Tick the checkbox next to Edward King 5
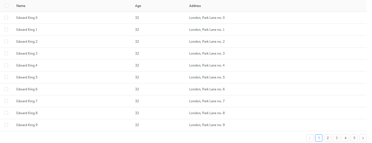Screen dimensions: 372x143 (x=6, y=77)
